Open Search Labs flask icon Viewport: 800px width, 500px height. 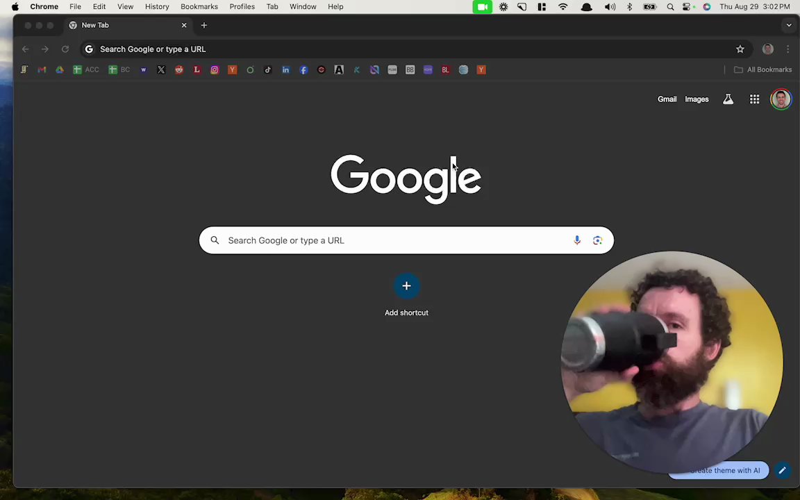click(x=728, y=99)
